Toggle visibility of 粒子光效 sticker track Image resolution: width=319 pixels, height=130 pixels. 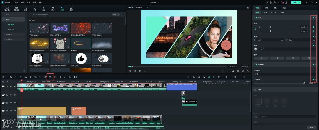coord(15,111)
